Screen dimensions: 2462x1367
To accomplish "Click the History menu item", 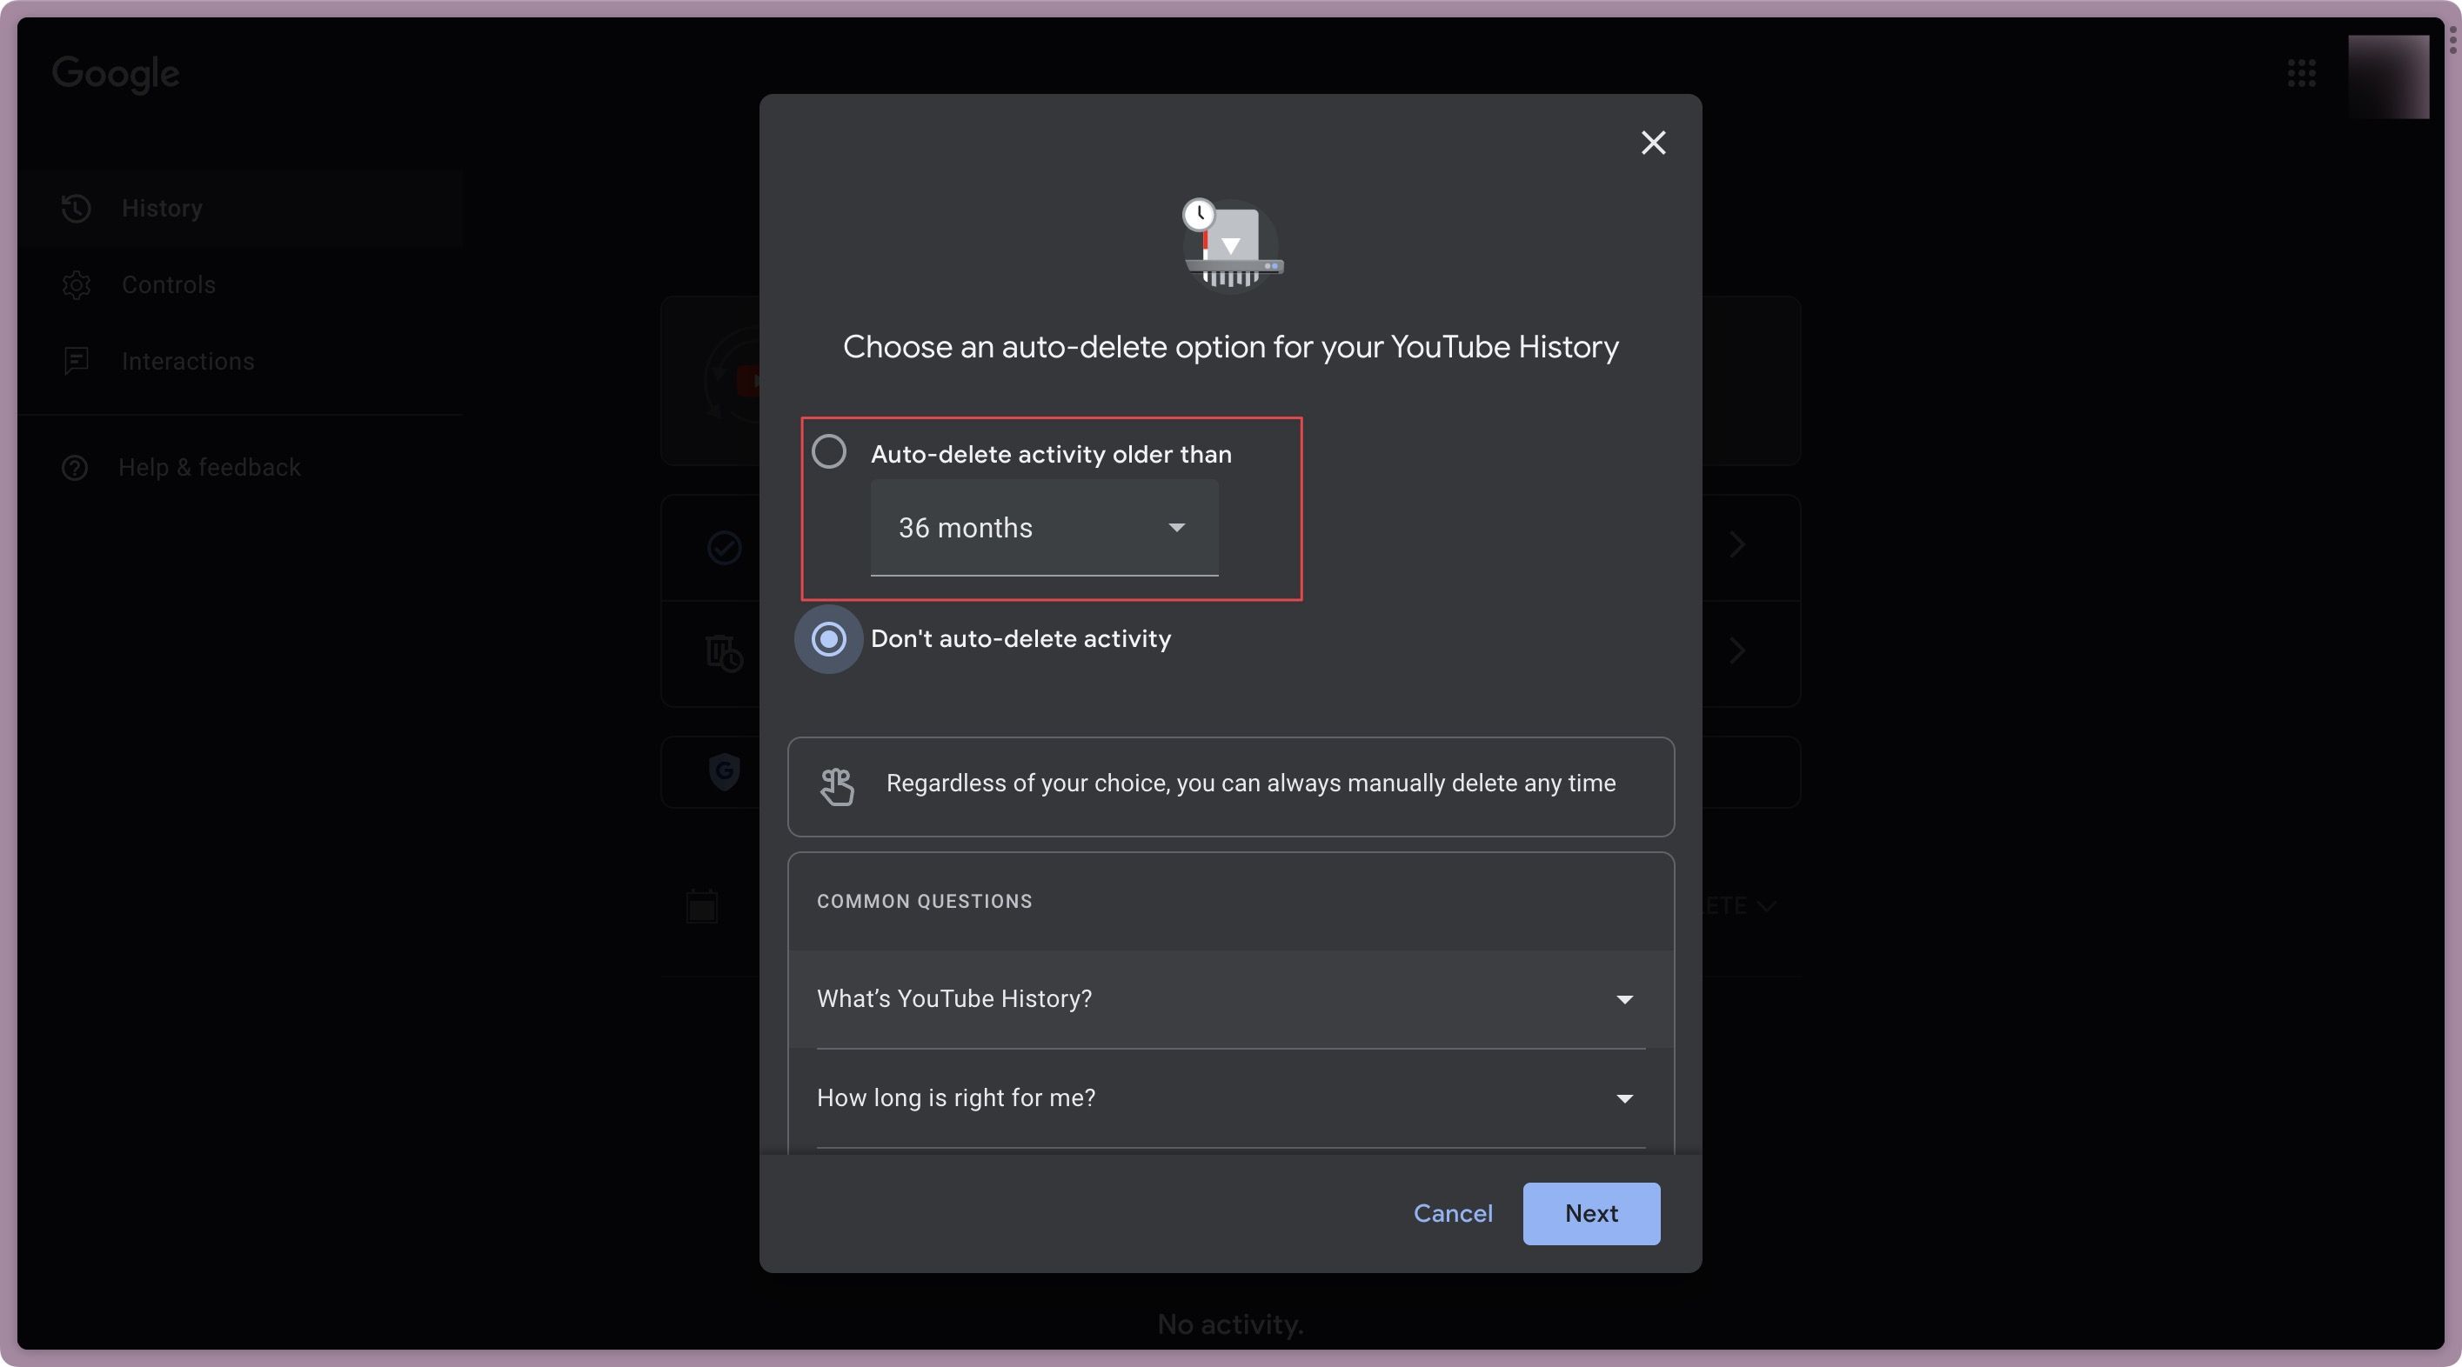I will (162, 209).
